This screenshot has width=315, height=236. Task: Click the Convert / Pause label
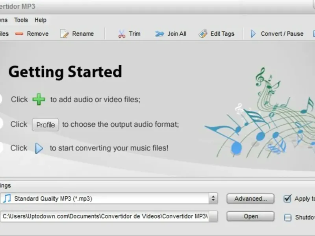(282, 34)
